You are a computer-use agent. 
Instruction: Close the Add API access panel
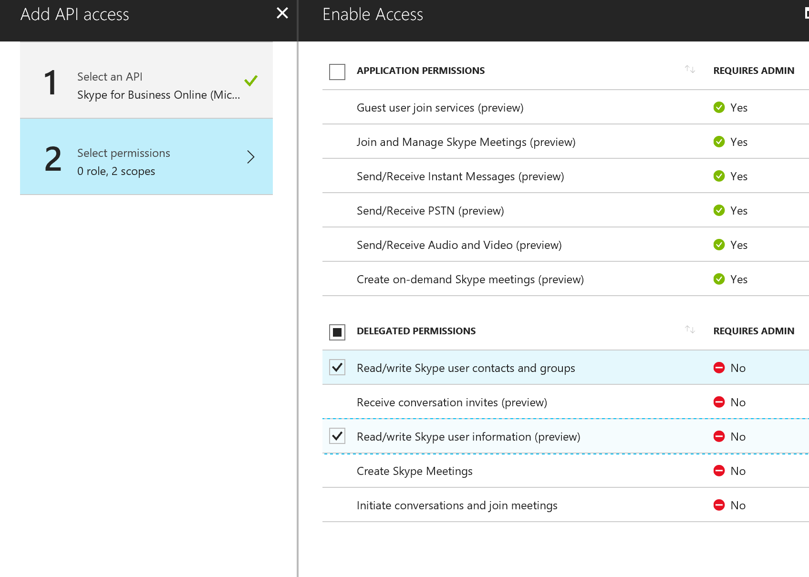pyautogui.click(x=282, y=13)
